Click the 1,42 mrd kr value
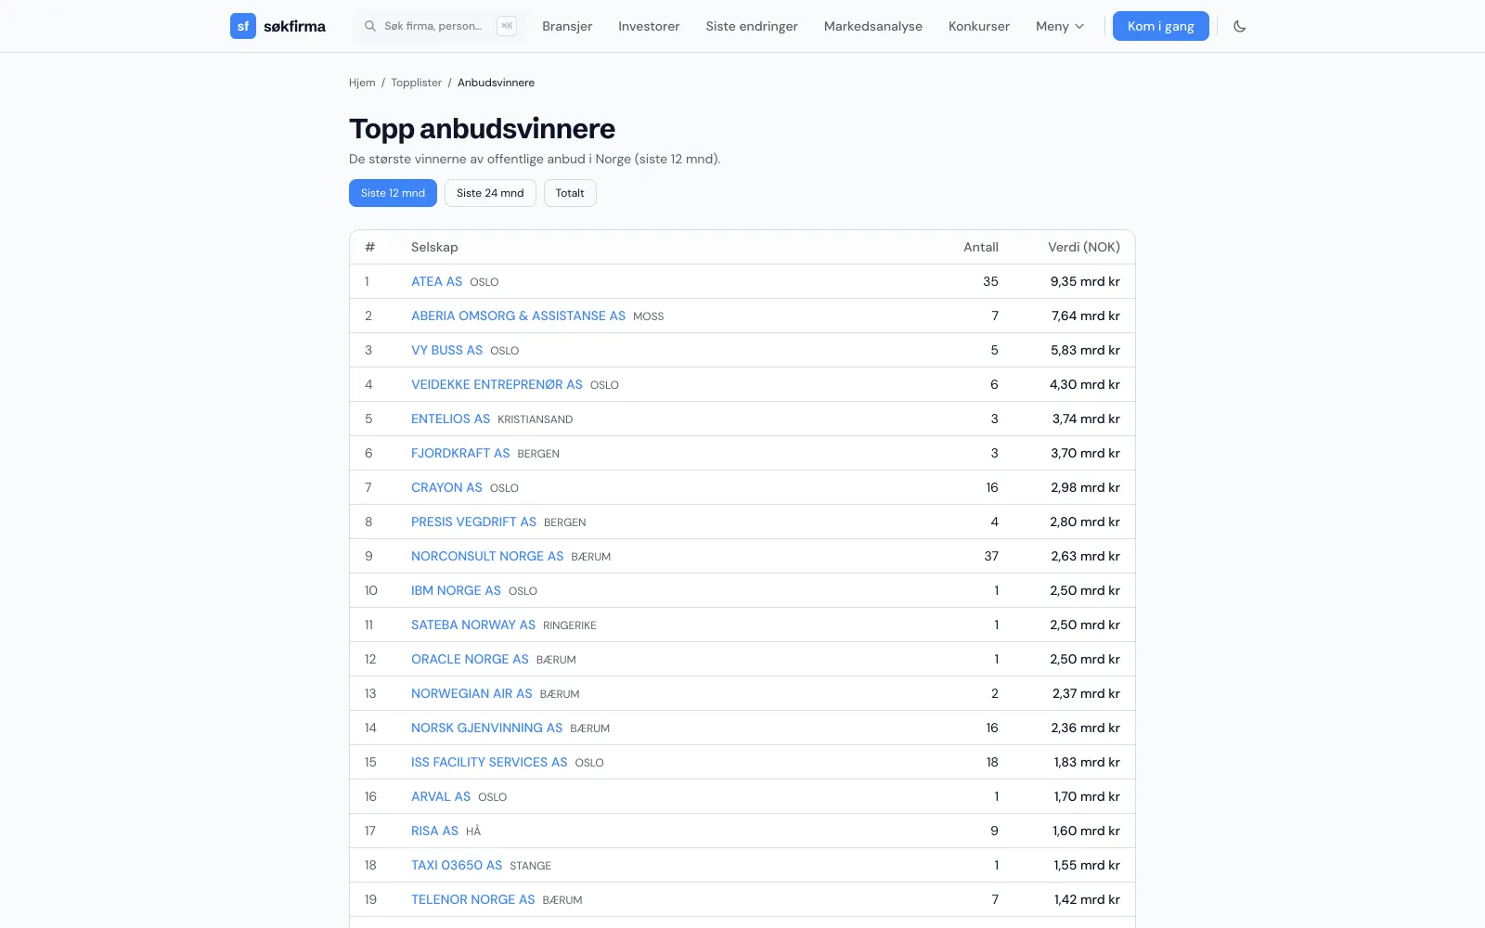Screen dimensions: 1485x928 point(1087,899)
